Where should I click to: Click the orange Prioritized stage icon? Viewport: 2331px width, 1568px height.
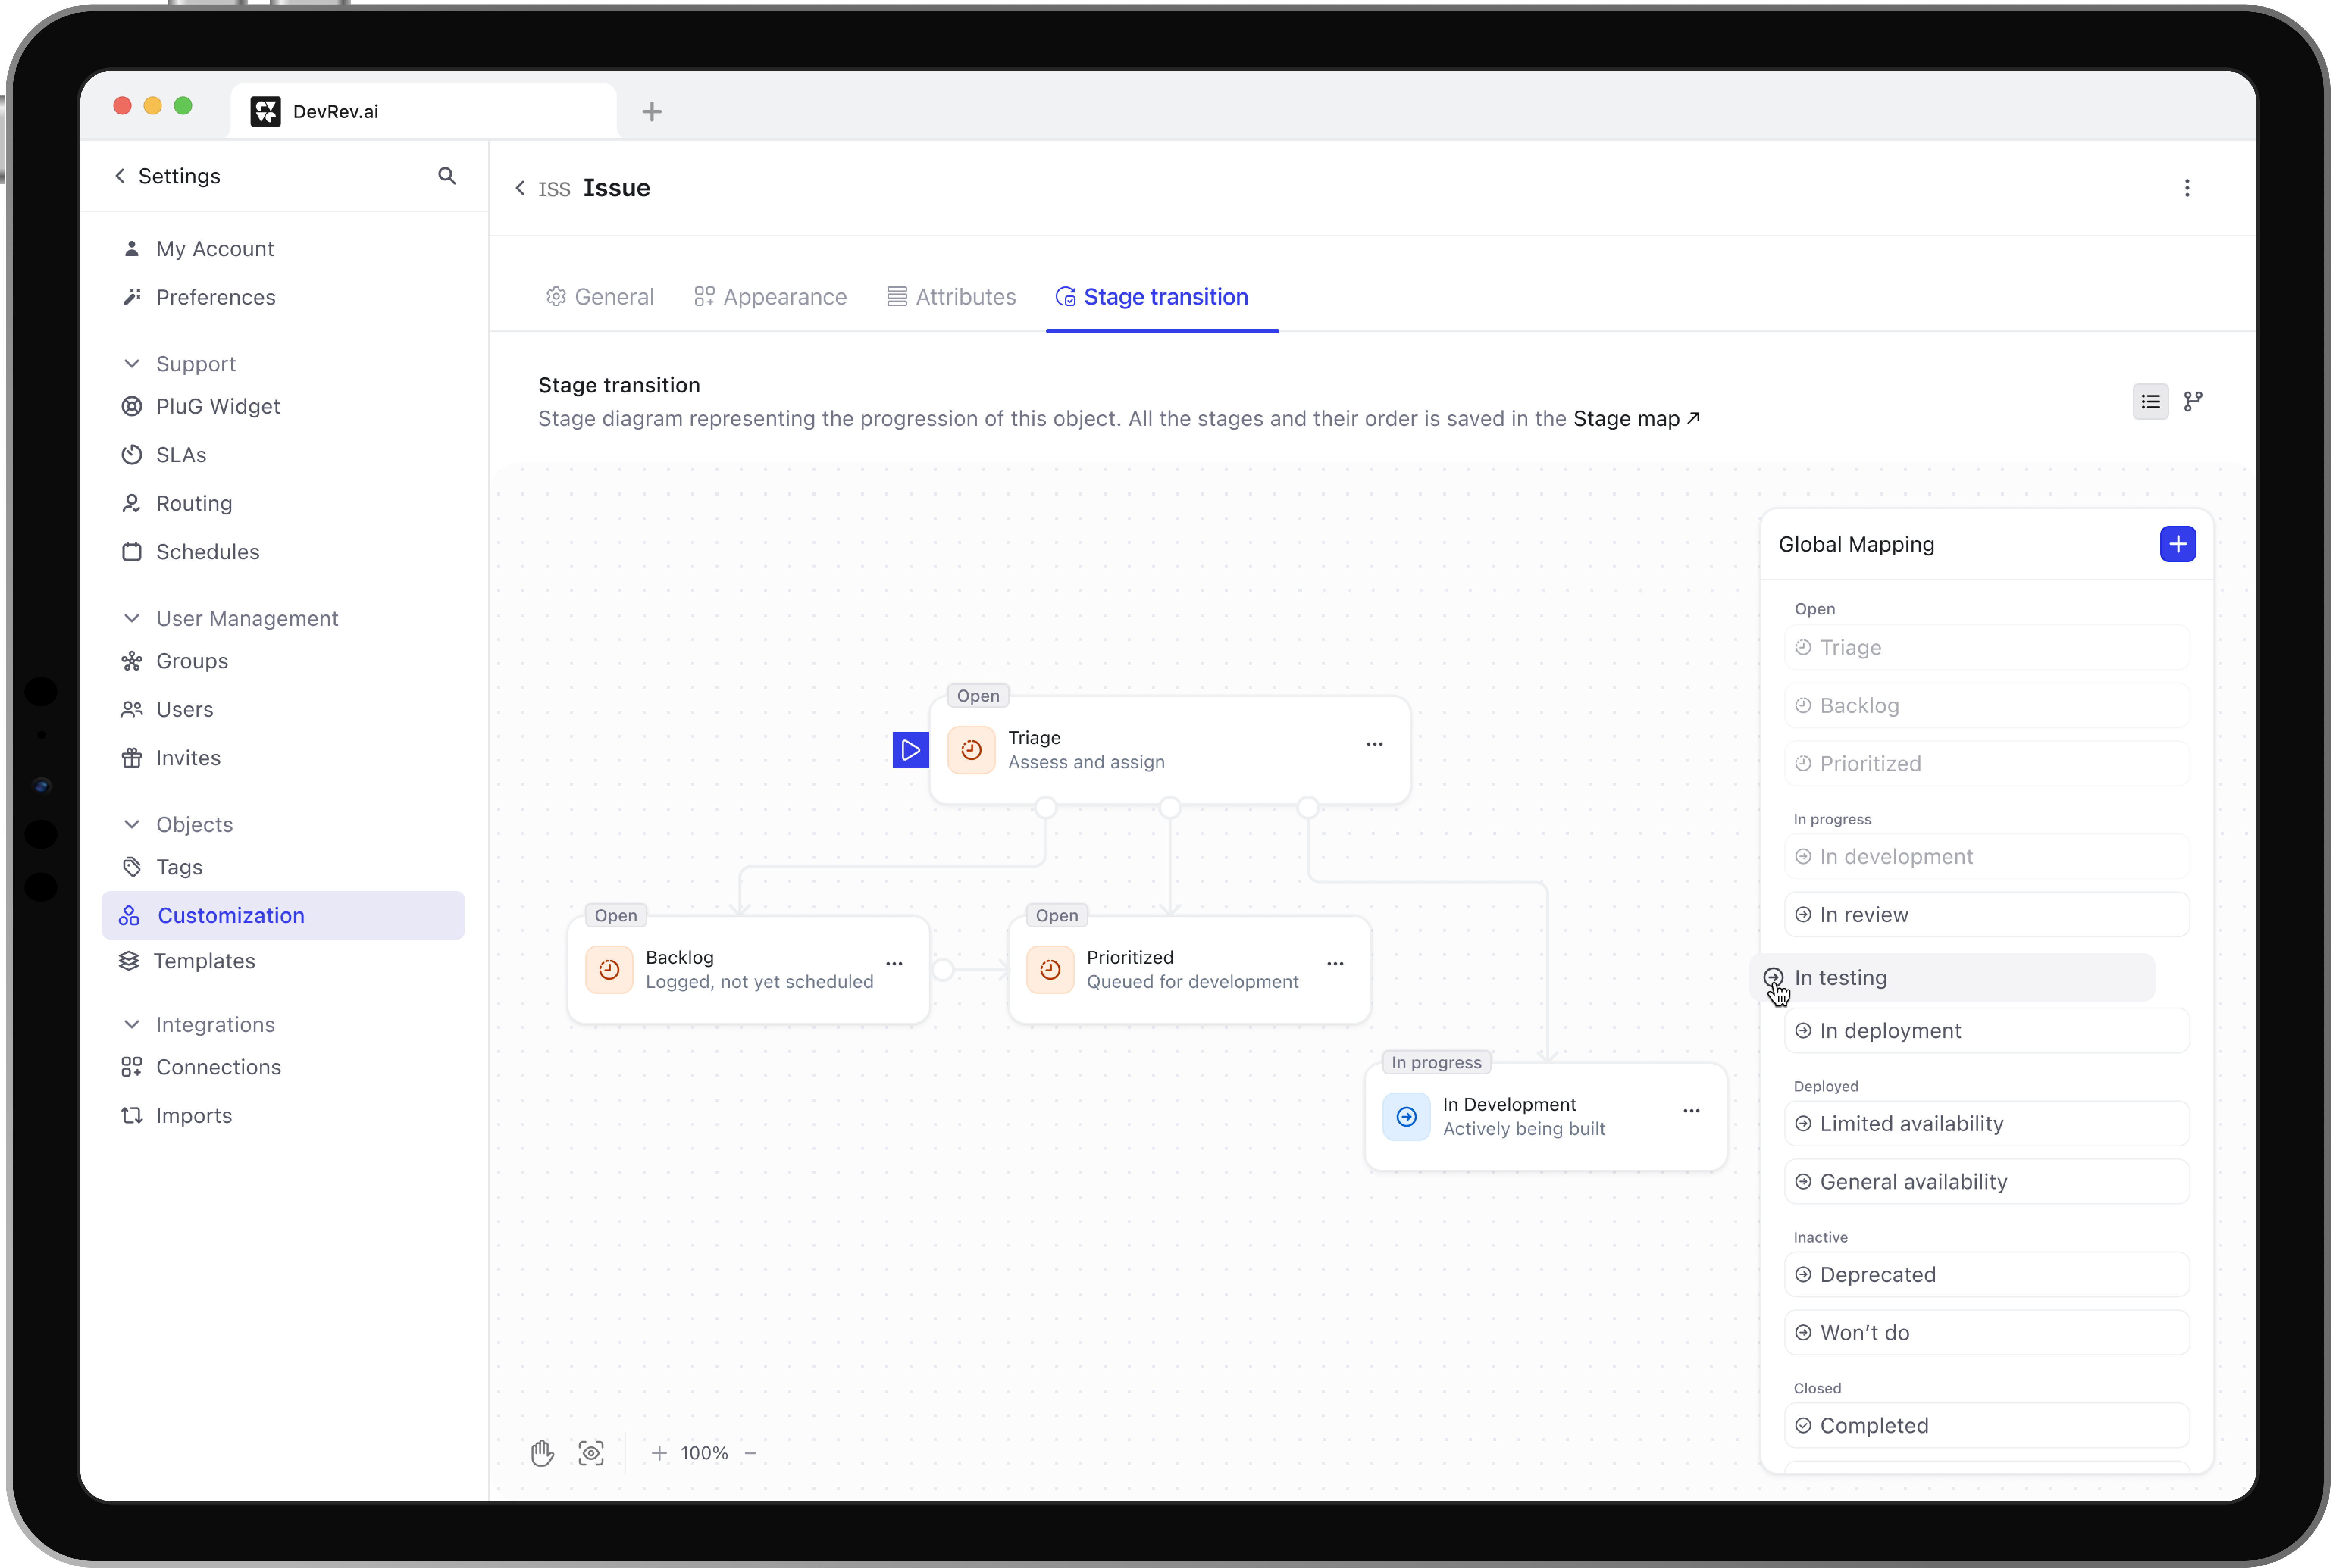point(1050,970)
